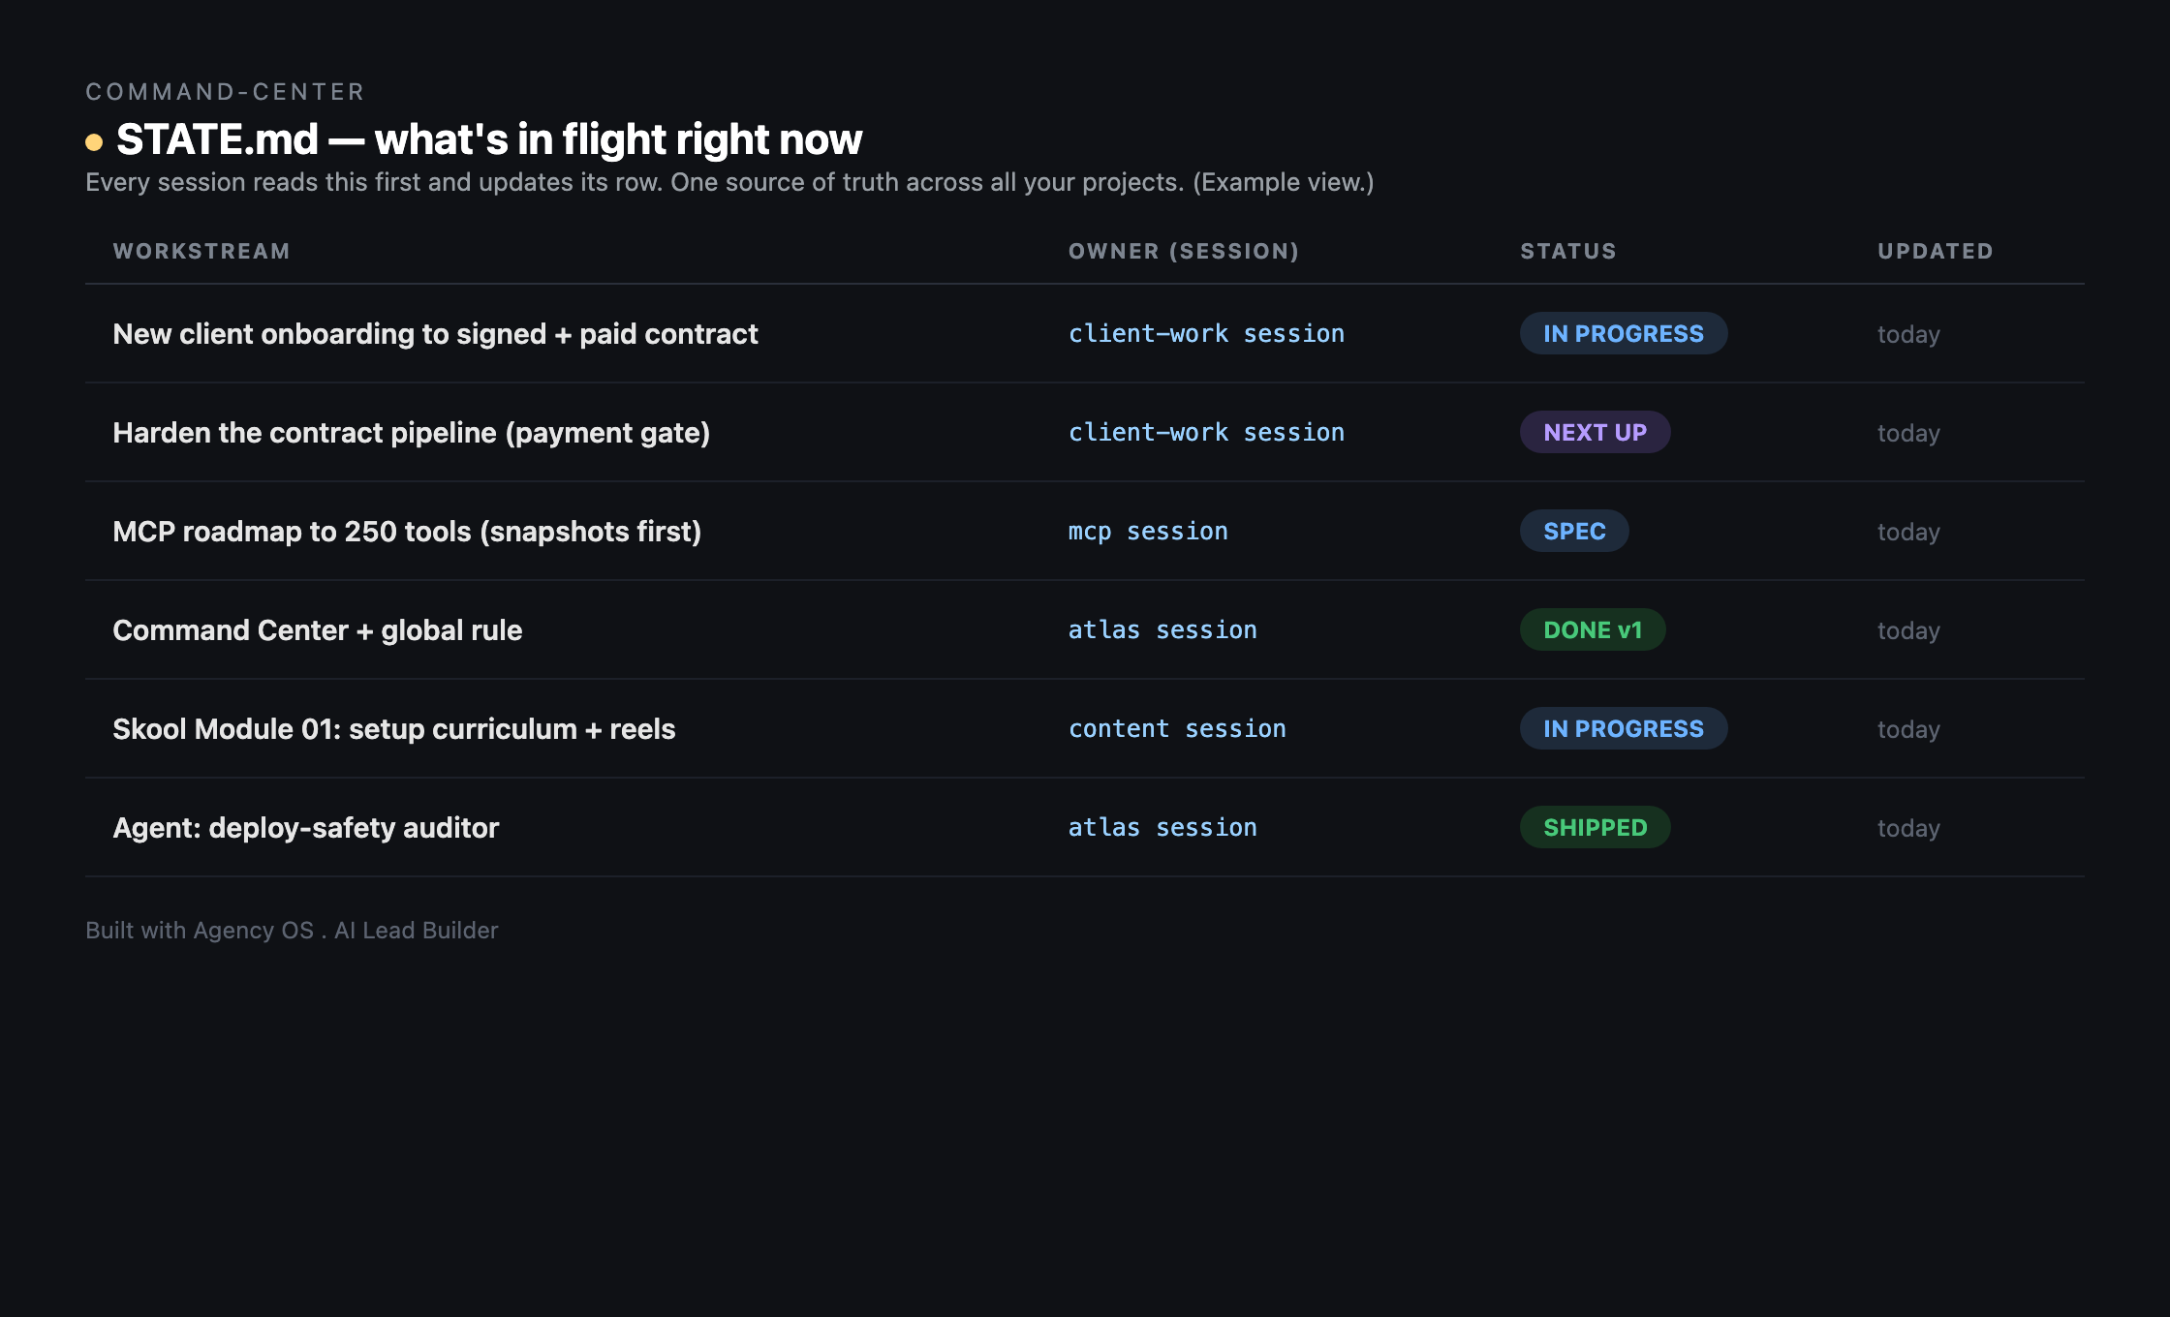The image size is (2170, 1317).
Task: Select the SPEC status badge
Action: point(1574,531)
